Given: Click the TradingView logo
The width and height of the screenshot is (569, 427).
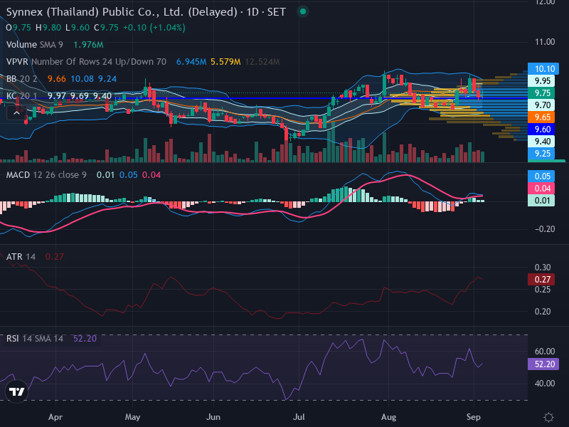Looking at the screenshot, I should coord(16,391).
